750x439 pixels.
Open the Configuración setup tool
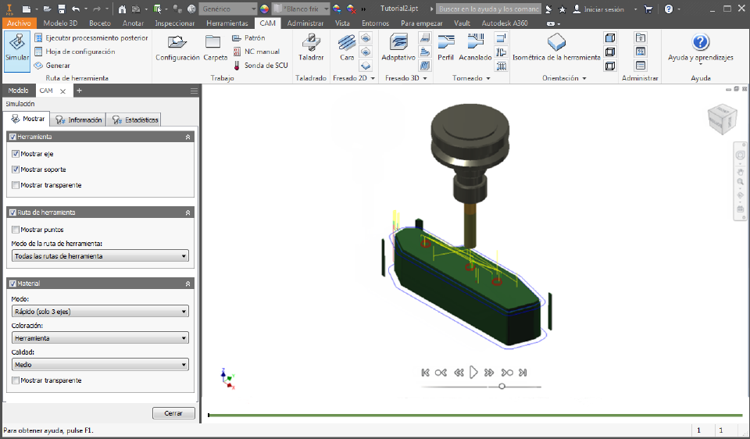(177, 48)
